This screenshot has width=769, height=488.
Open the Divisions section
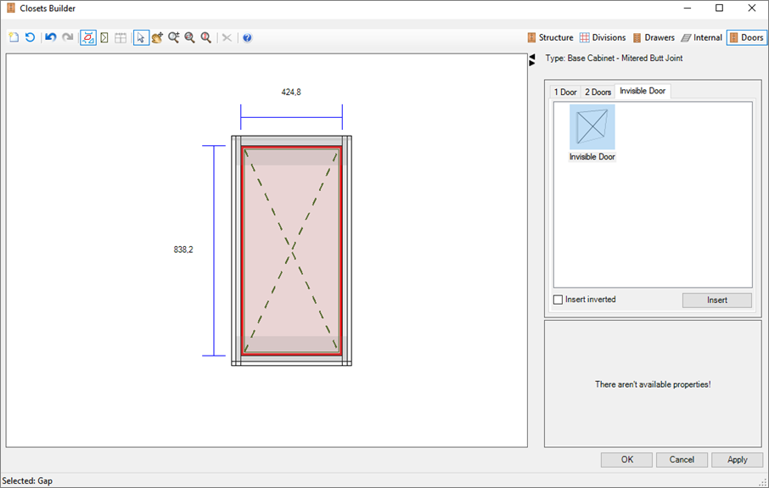click(603, 37)
